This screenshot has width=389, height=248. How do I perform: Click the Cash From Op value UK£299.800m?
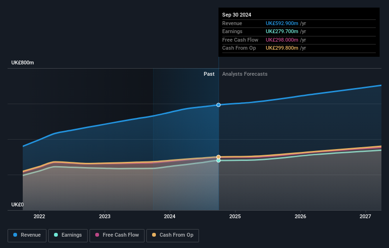click(282, 48)
